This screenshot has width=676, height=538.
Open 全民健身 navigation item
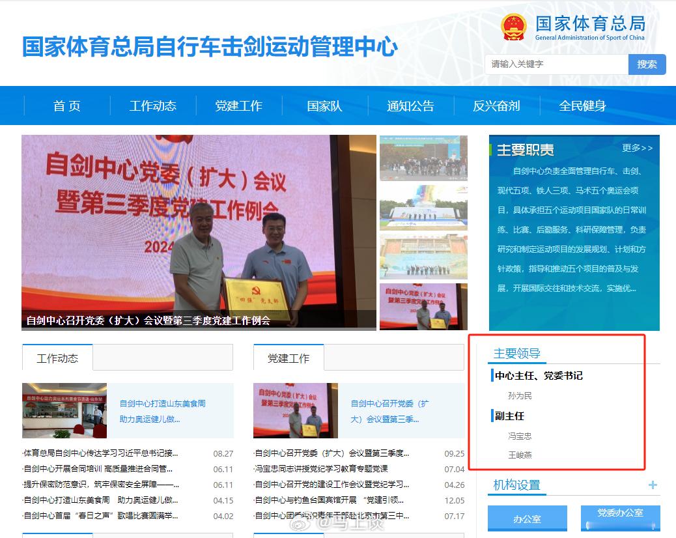(x=582, y=106)
